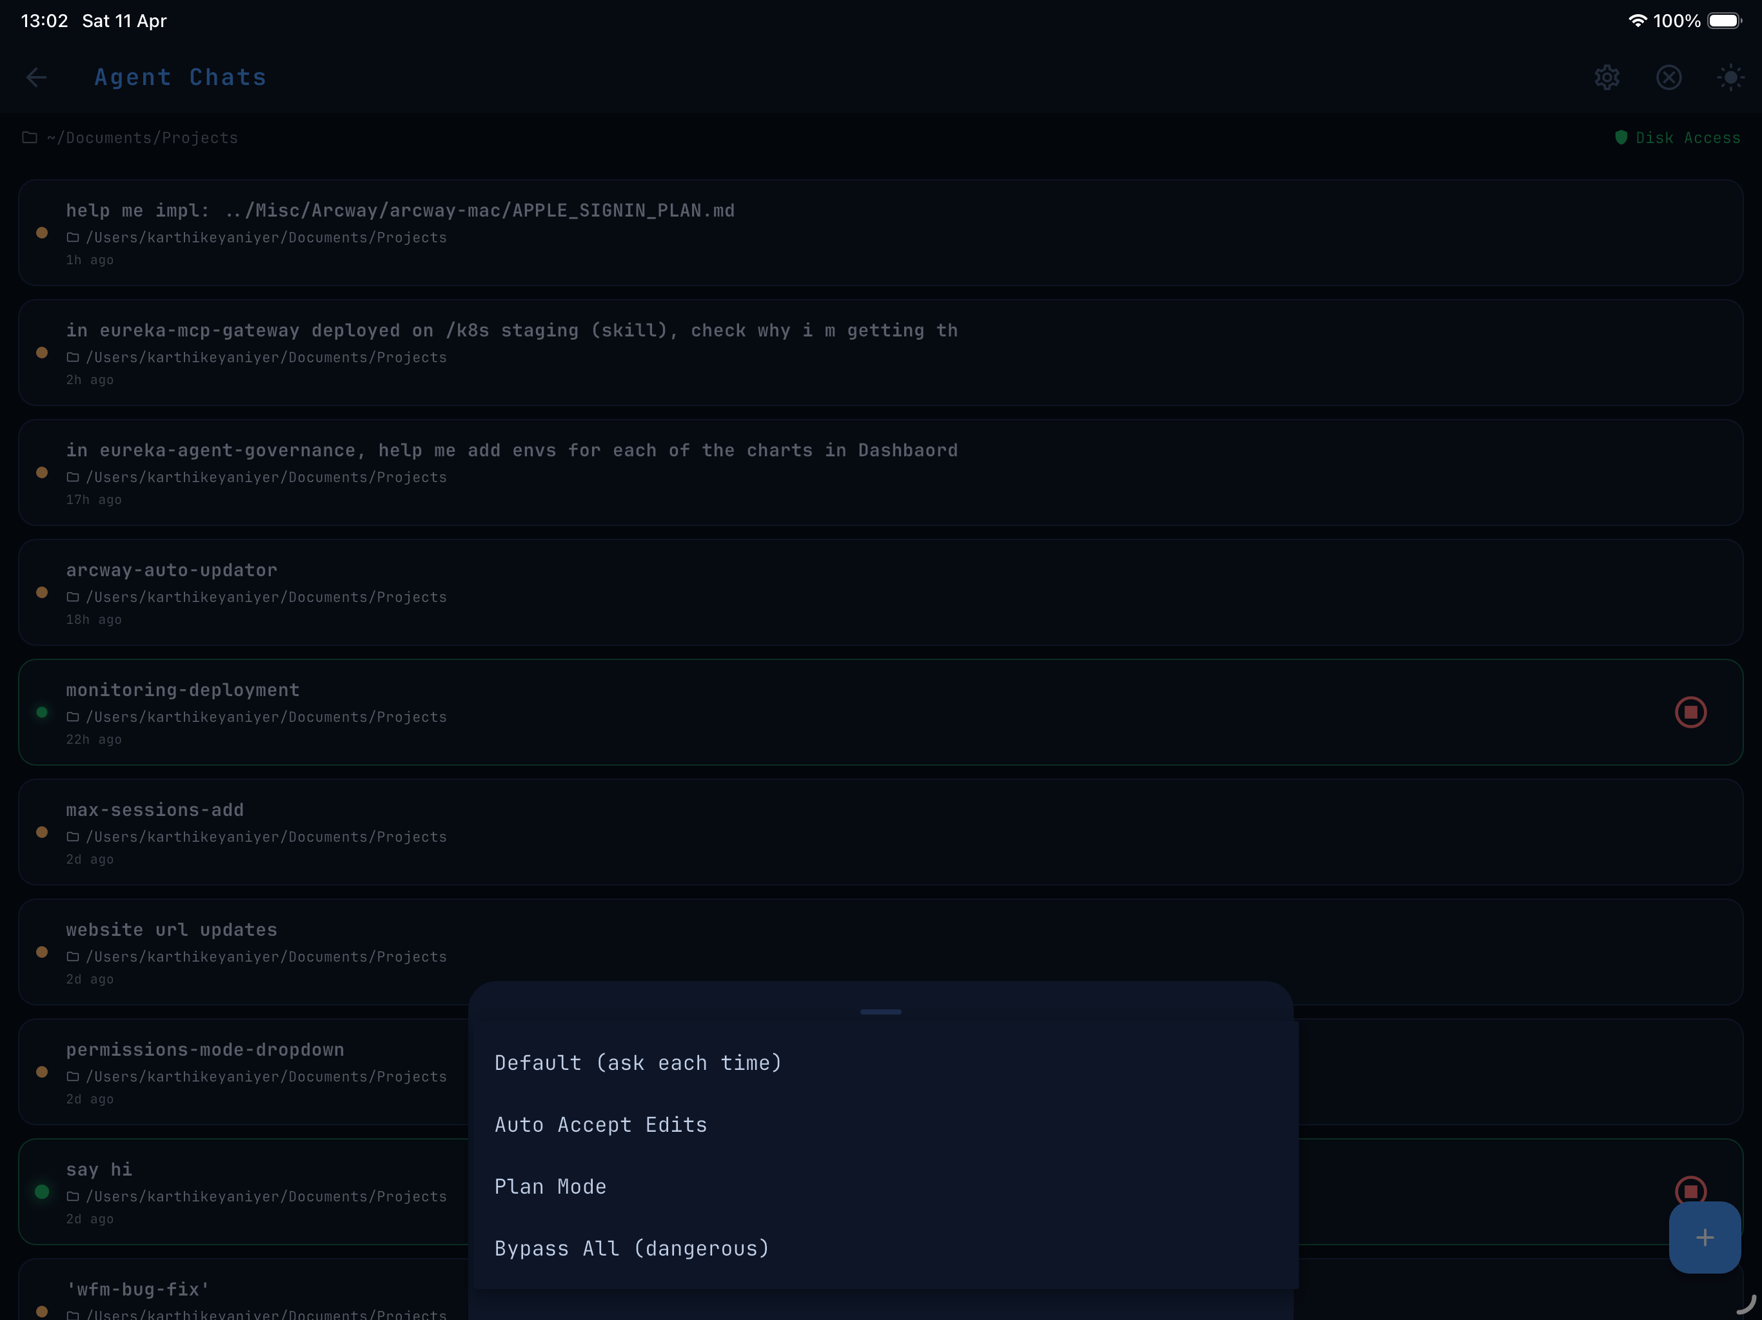This screenshot has width=1762, height=1320.
Task: Open the arcway-auto-updator chat
Action: pos(881,592)
